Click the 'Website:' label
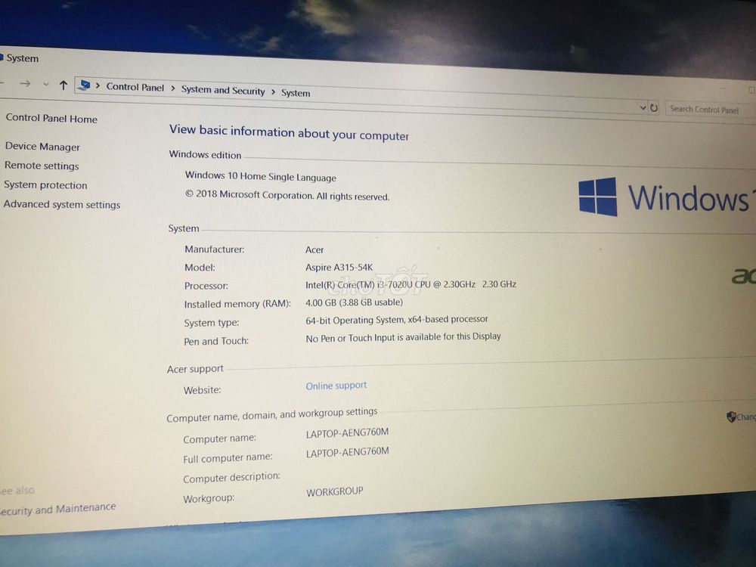756x567 pixels. click(202, 390)
